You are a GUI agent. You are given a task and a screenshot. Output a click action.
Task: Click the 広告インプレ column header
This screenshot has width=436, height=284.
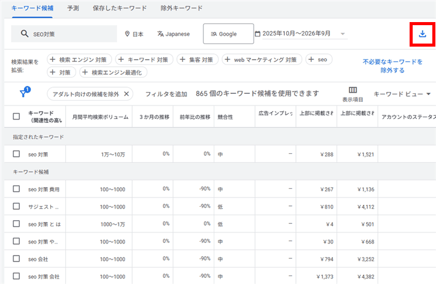coord(276,113)
